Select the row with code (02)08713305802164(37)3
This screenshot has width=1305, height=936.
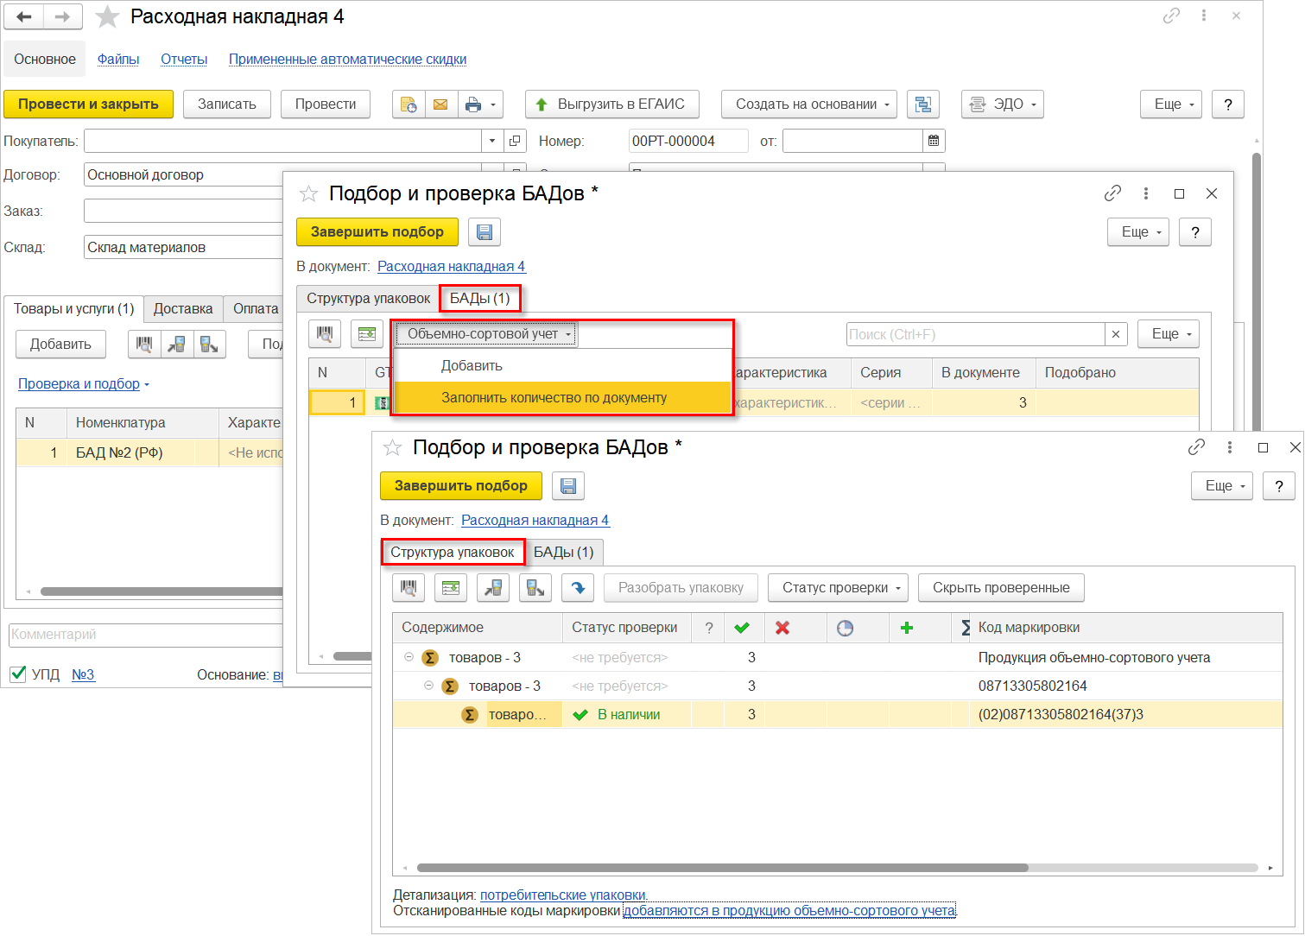(x=838, y=714)
